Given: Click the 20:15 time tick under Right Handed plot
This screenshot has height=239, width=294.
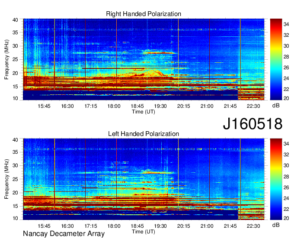Looking at the screenshot, I should (x=184, y=106).
